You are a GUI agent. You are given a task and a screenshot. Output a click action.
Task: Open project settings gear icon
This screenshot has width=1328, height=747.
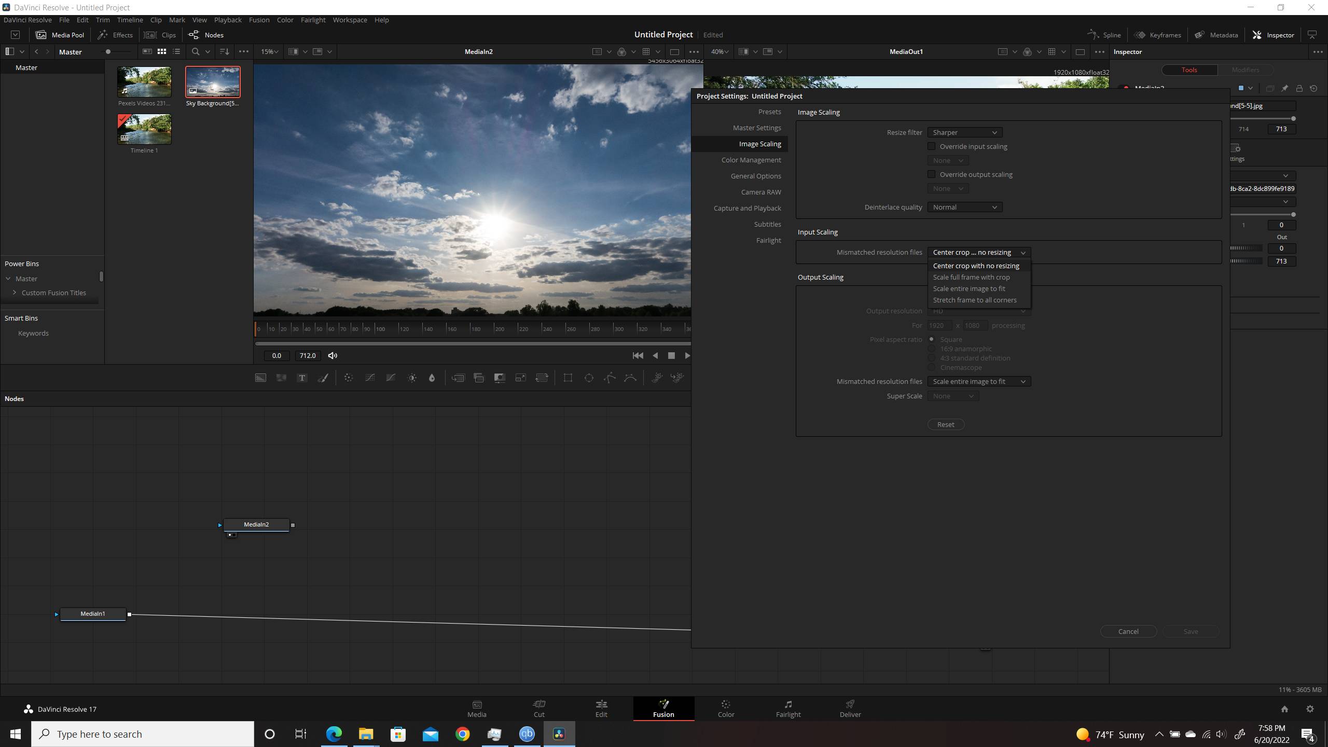[x=1310, y=709]
